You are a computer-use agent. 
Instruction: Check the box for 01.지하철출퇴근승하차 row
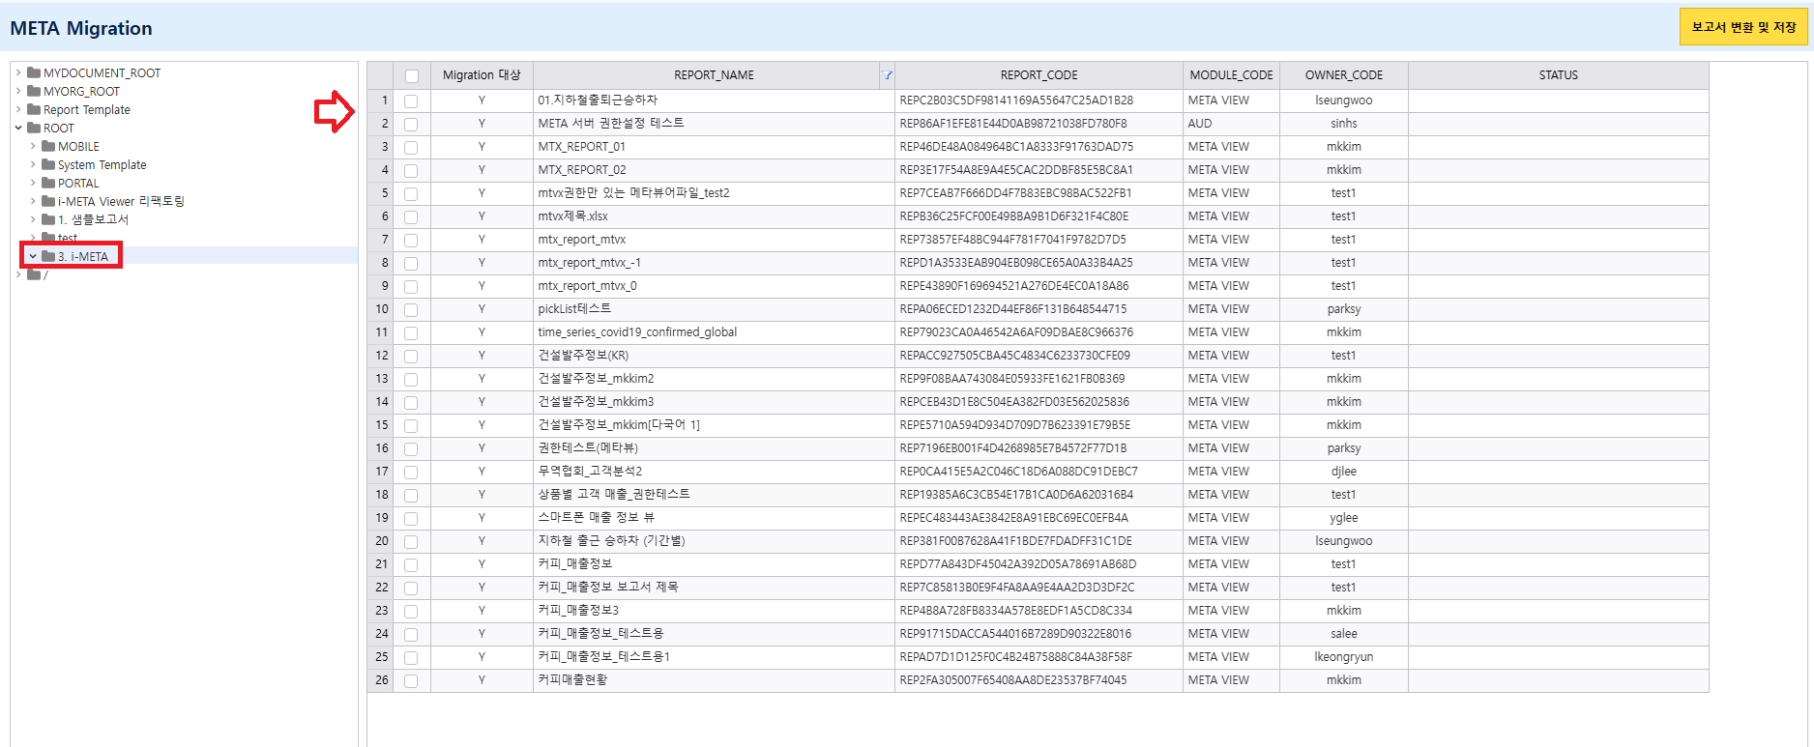pyautogui.click(x=411, y=101)
